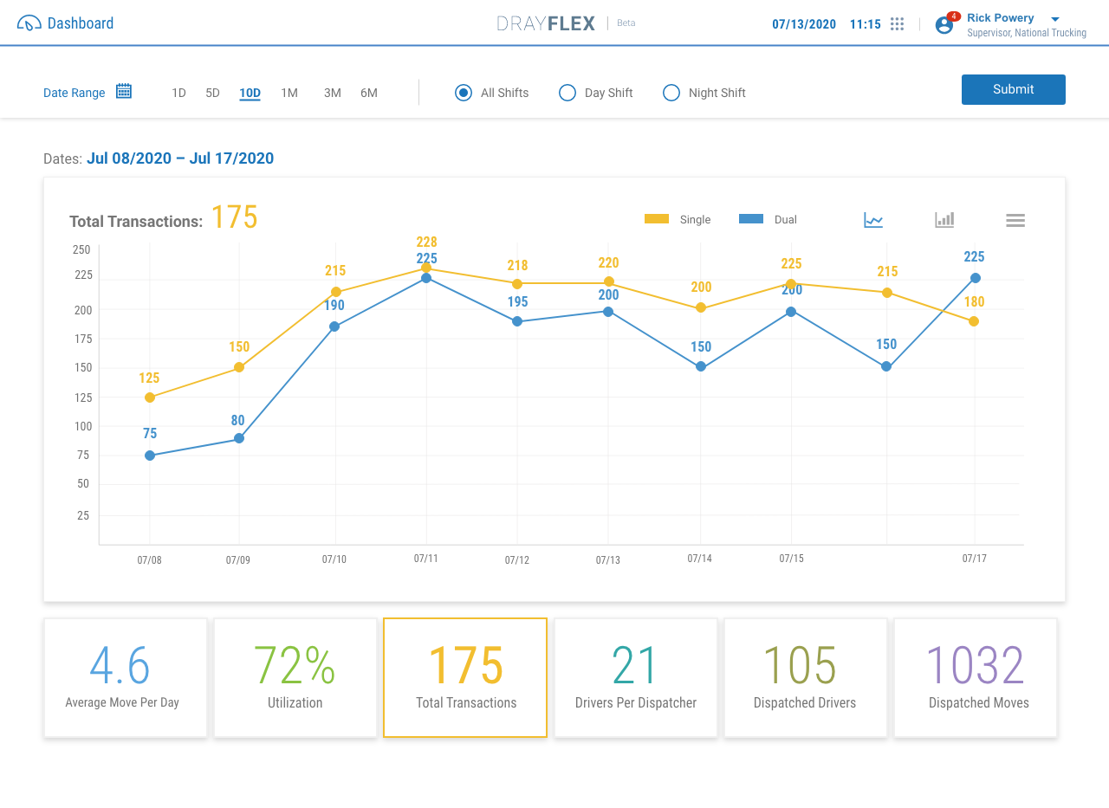Select the All Shifts radio button
The height and width of the screenshot is (808, 1109).
point(464,93)
